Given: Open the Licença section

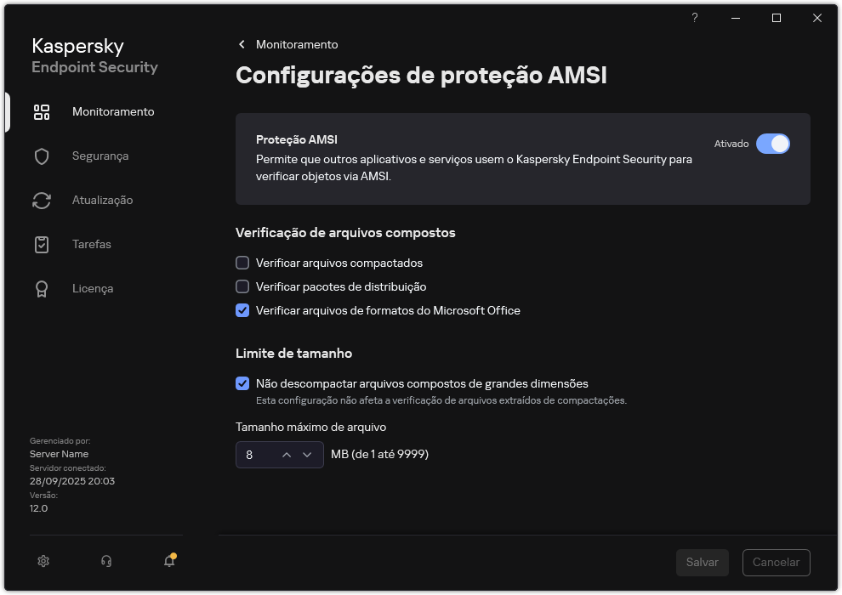Looking at the screenshot, I should point(93,288).
